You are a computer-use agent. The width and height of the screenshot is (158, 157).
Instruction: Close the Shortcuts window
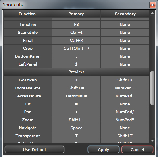click(x=152, y=5)
